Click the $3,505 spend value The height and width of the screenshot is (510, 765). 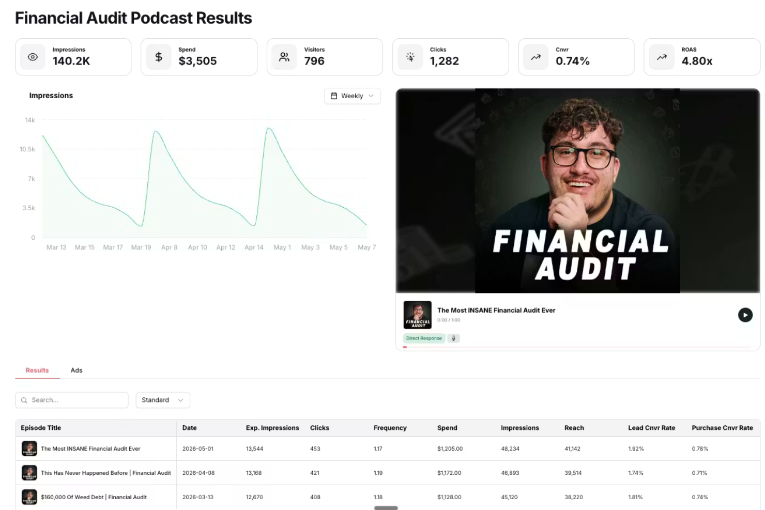click(197, 61)
